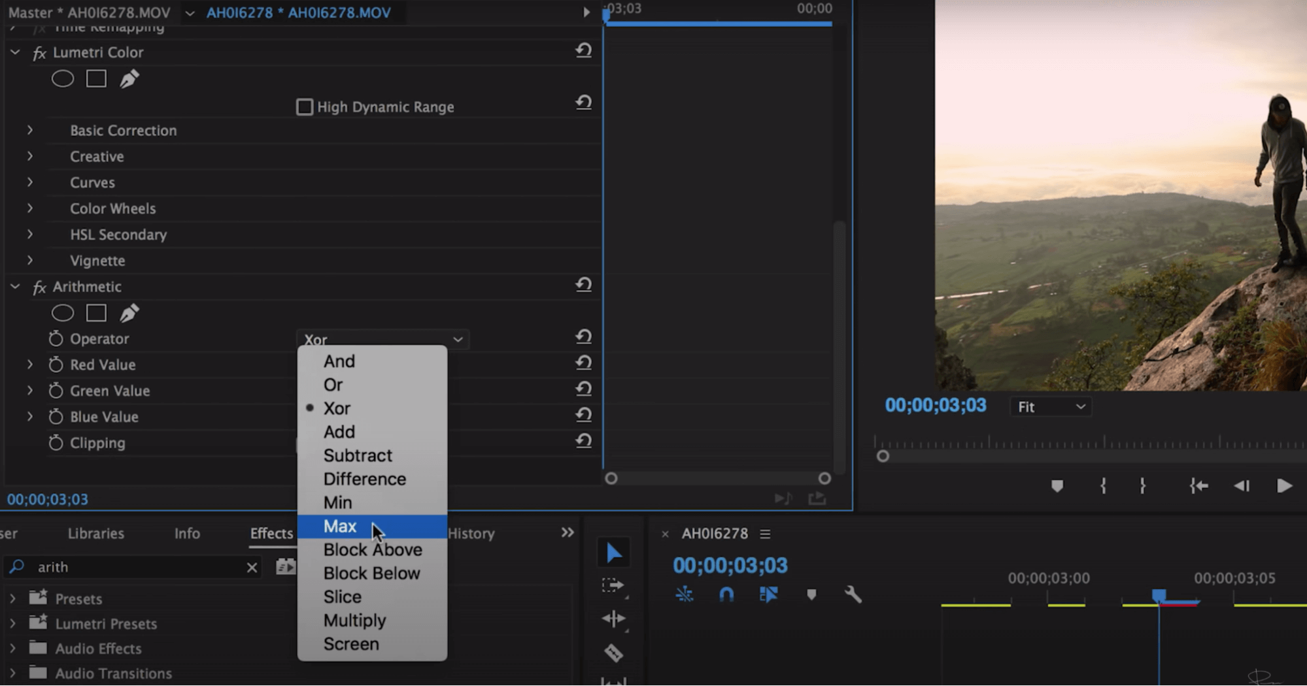Reset the Green Value parameter
The height and width of the screenshot is (686, 1307).
[x=583, y=389]
